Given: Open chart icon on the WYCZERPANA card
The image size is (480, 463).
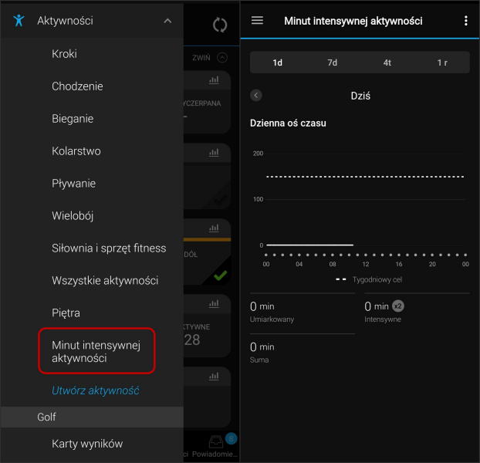Looking at the screenshot, I should 214,80.
